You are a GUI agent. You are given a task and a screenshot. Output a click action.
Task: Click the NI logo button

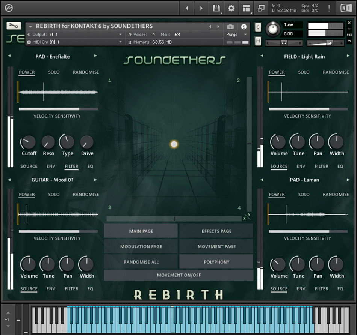[346, 8]
